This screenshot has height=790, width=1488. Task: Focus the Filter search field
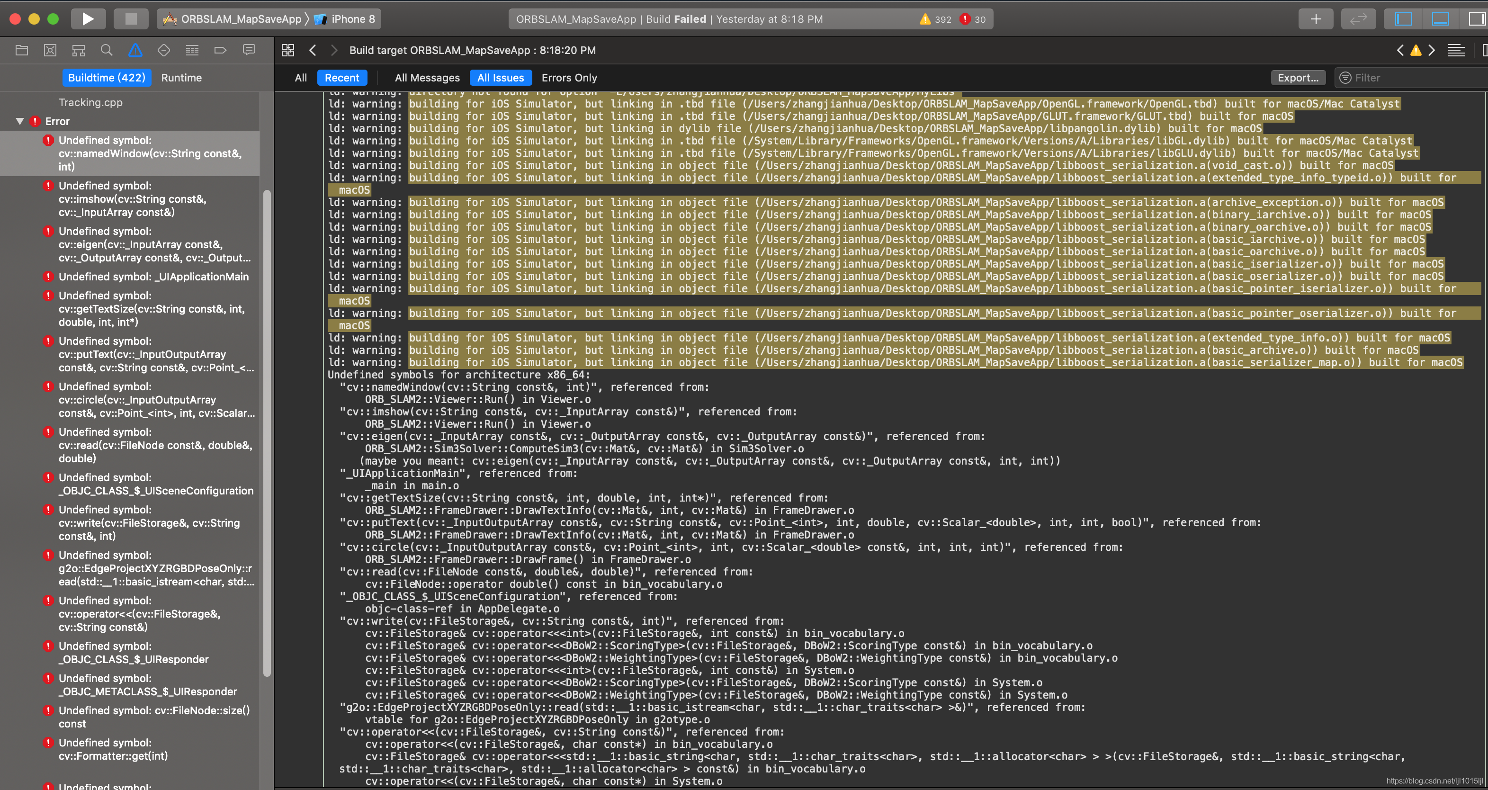tap(1412, 77)
